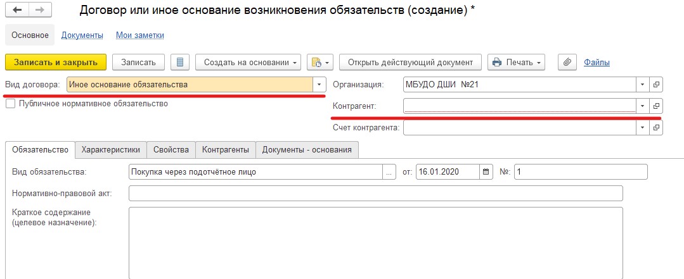This screenshot has width=684, height=279.
Task: Click Открыть действующий документ button
Action: [410, 62]
